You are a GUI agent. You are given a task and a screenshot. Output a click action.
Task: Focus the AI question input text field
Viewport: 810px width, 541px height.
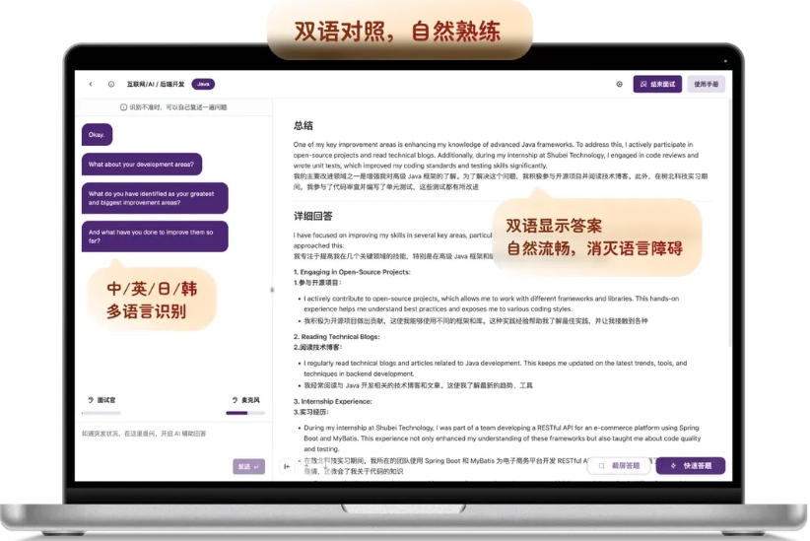pos(173,434)
